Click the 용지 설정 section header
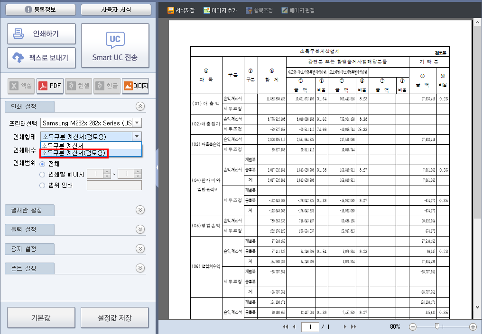The height and width of the screenshot is (334, 482). [x=29, y=249]
